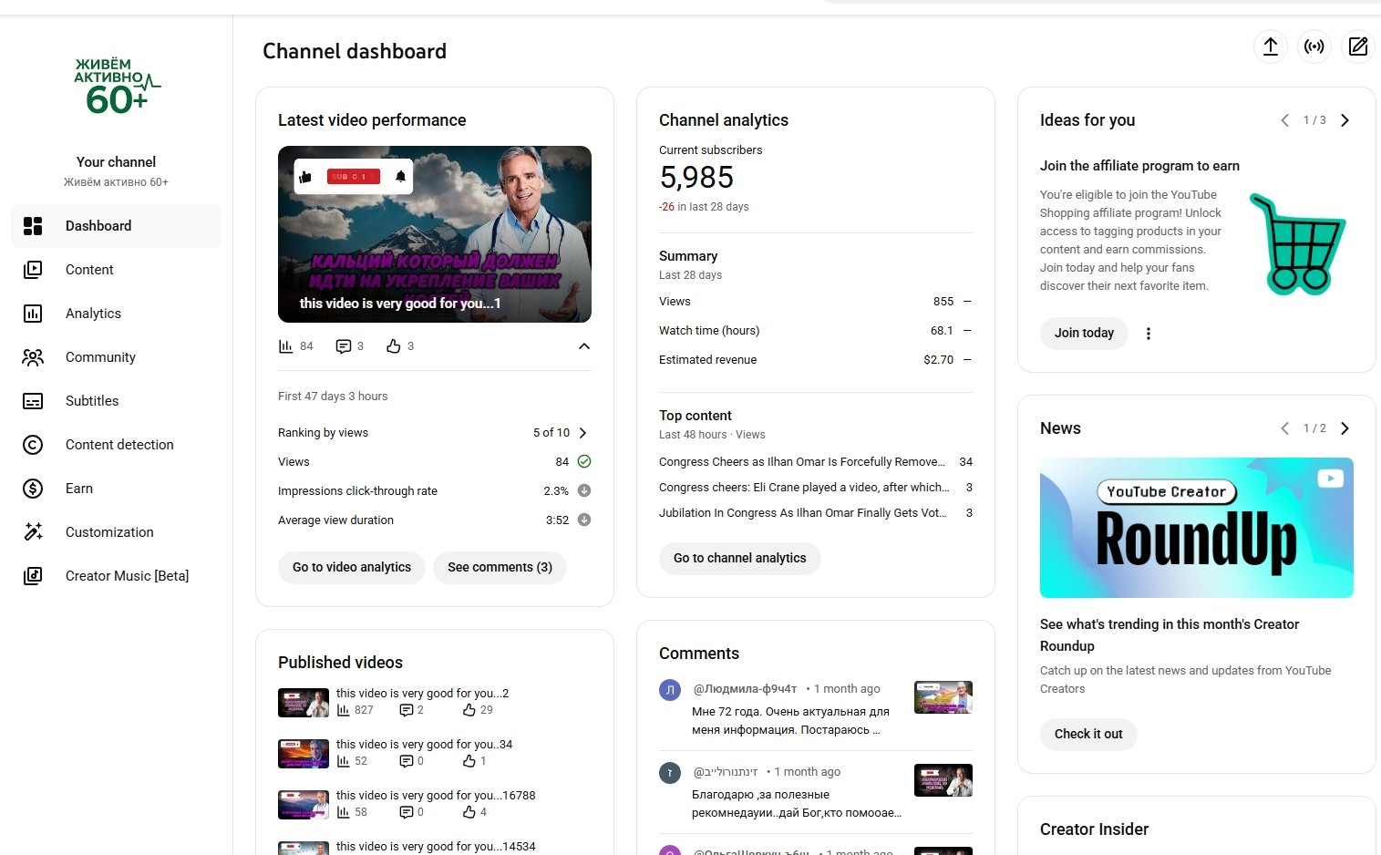The height and width of the screenshot is (855, 1381).
Task: Click the Customization magic wand icon
Action: tap(33, 532)
